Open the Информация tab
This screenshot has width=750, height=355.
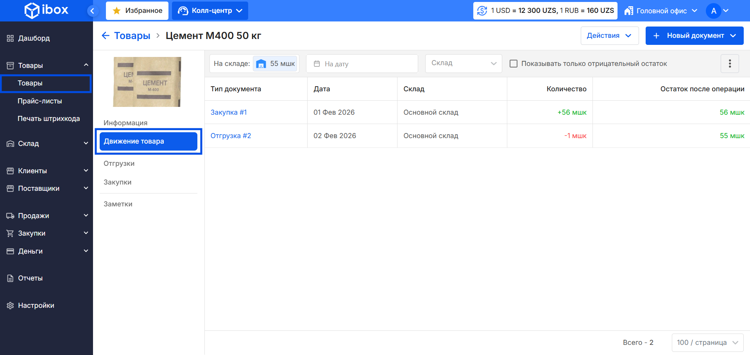[x=125, y=123]
